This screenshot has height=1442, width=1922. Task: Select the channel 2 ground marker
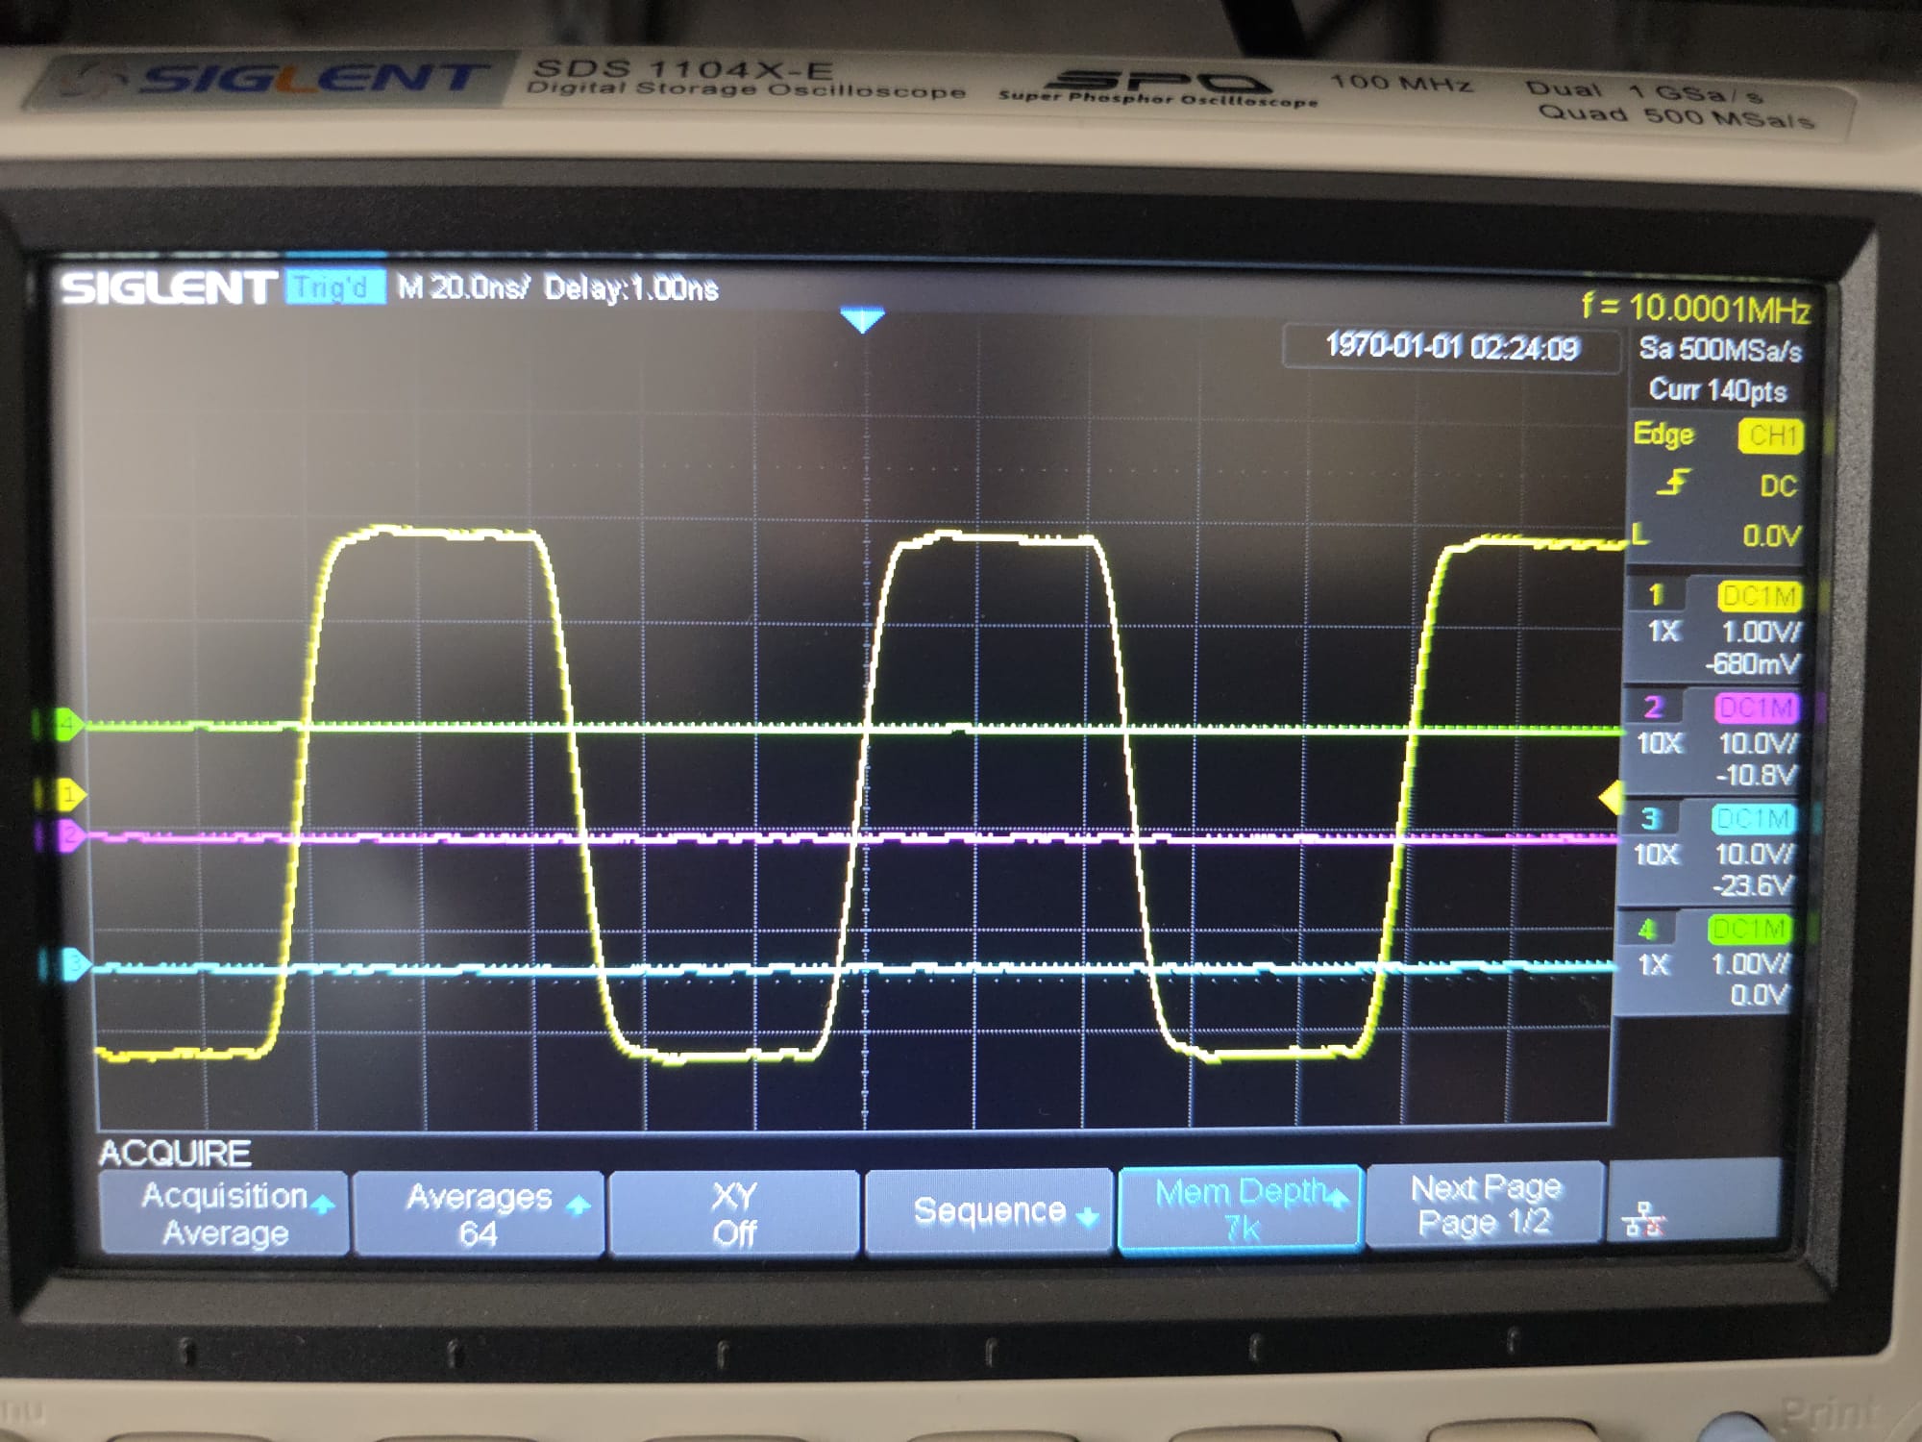click(x=67, y=835)
